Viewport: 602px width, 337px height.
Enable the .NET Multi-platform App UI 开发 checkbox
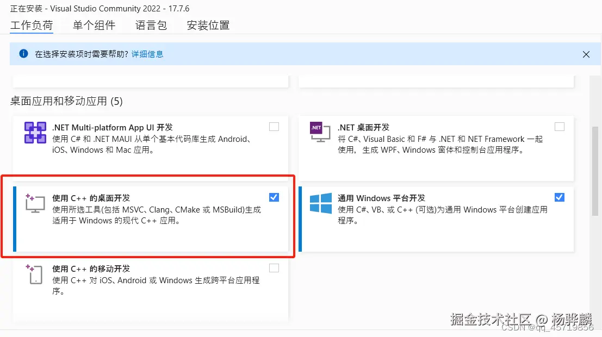[274, 127]
